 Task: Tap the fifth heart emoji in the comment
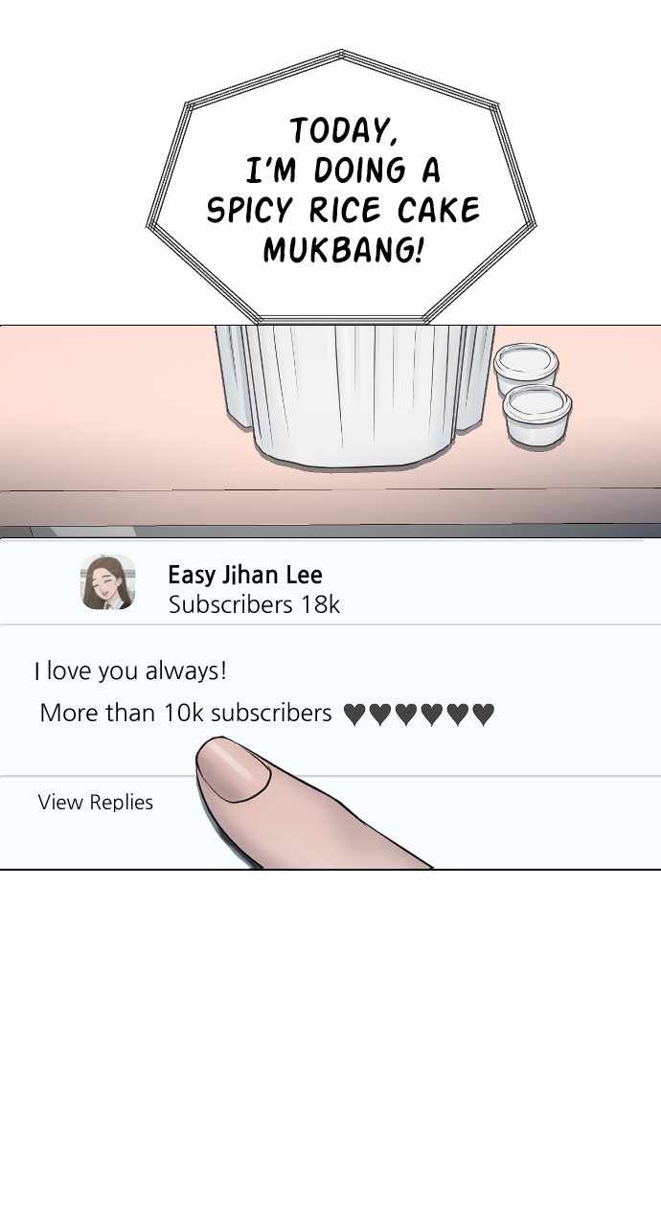pyautogui.click(x=458, y=715)
